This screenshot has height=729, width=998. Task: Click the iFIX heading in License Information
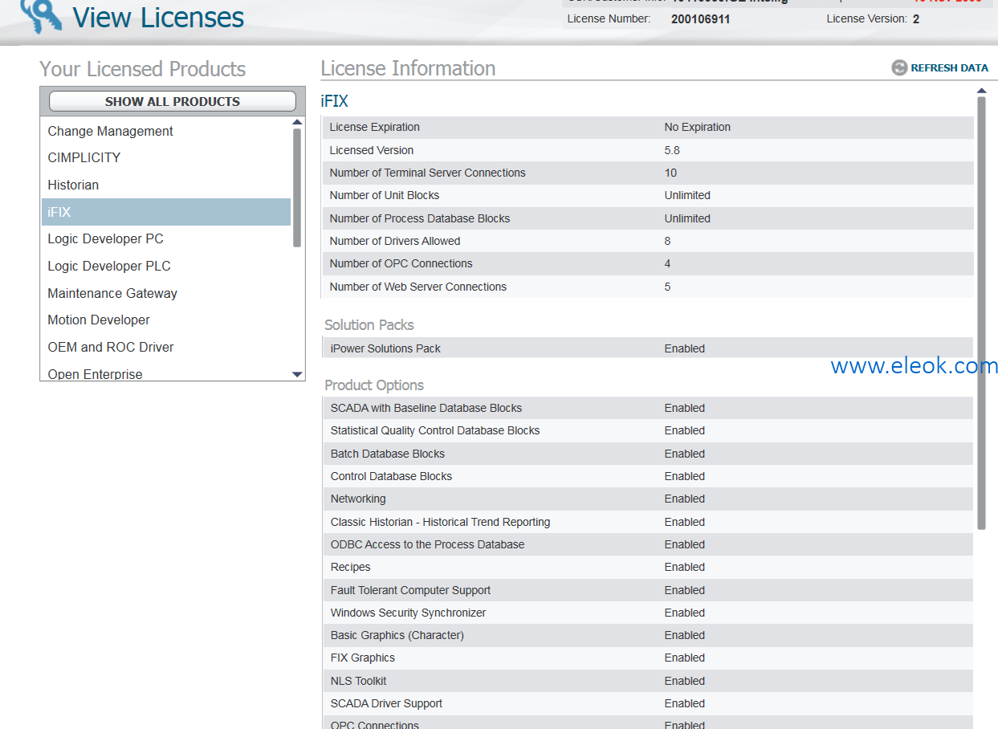[x=334, y=101]
